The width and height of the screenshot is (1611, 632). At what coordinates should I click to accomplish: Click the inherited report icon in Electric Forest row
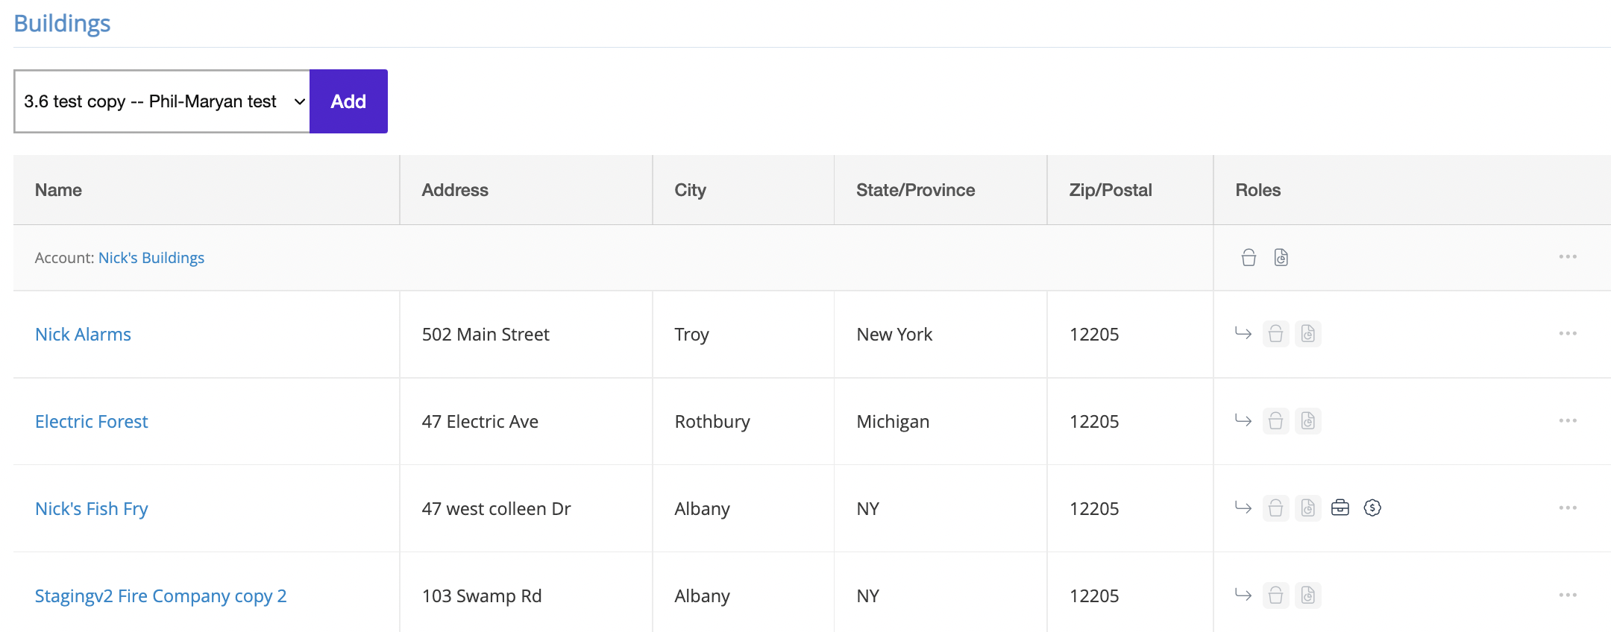point(1308,421)
